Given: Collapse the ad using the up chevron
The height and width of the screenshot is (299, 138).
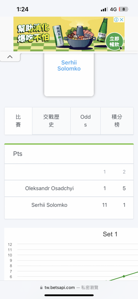Looking at the screenshot, I should click(x=10, y=57).
